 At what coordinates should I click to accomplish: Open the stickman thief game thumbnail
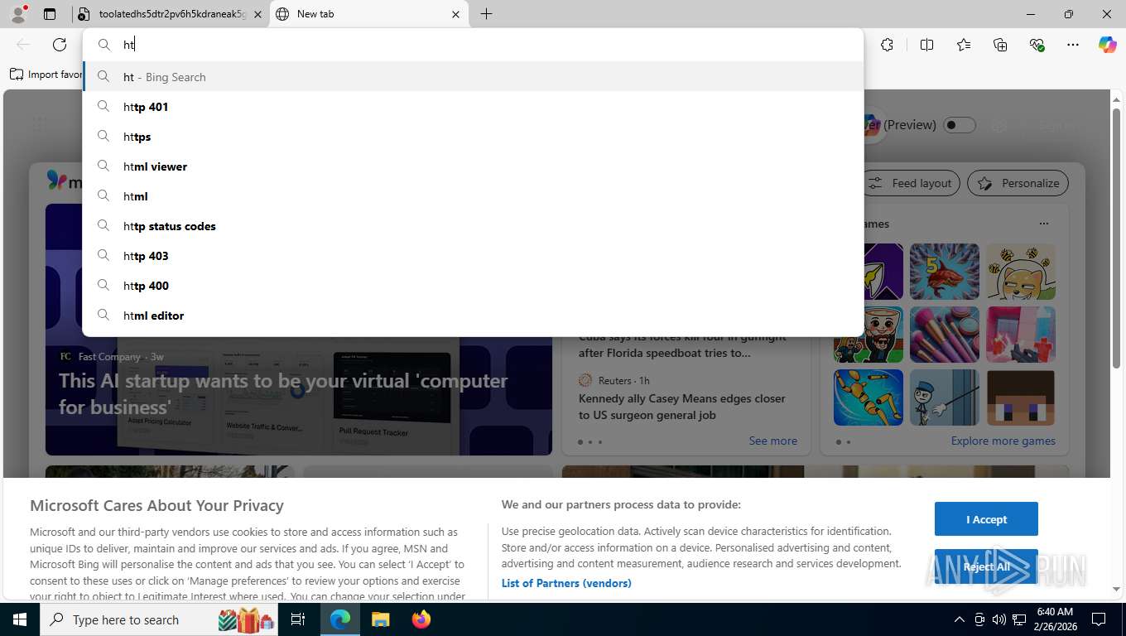point(945,397)
